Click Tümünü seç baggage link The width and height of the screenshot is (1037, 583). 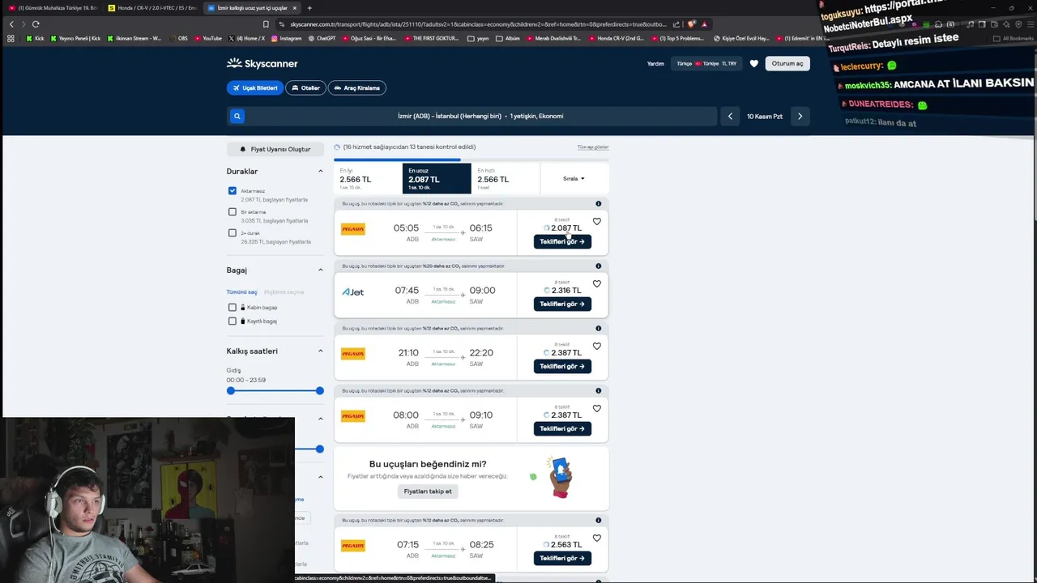(x=241, y=292)
